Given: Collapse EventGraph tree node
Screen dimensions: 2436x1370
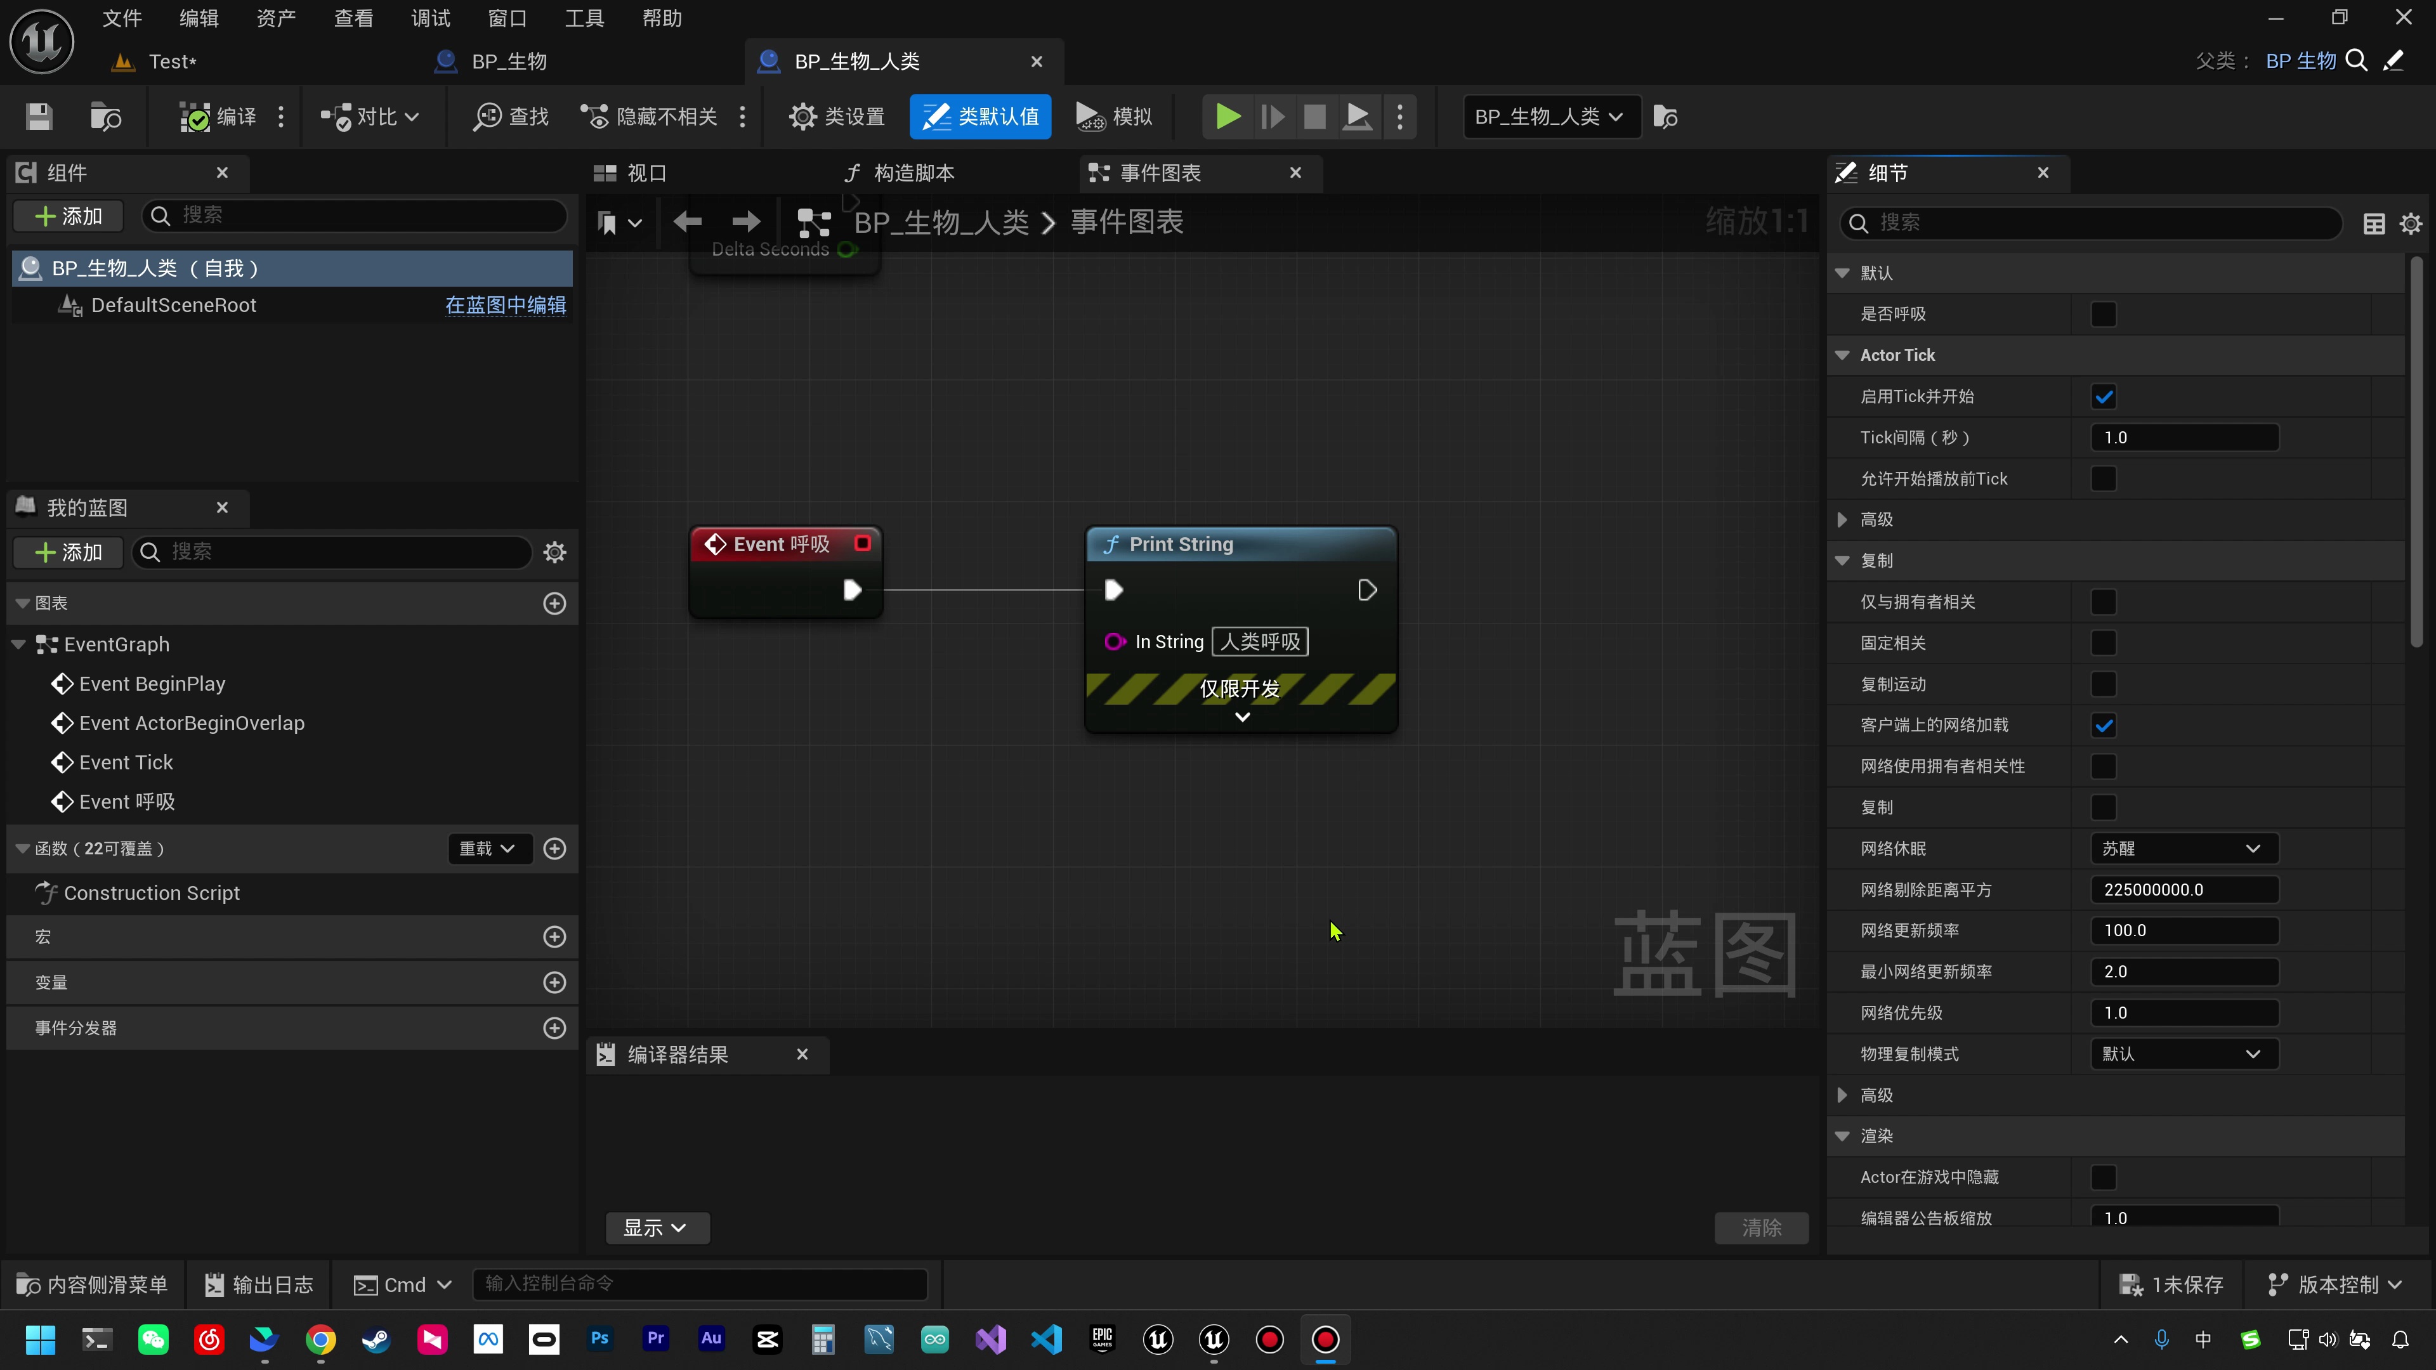Looking at the screenshot, I should point(19,644).
